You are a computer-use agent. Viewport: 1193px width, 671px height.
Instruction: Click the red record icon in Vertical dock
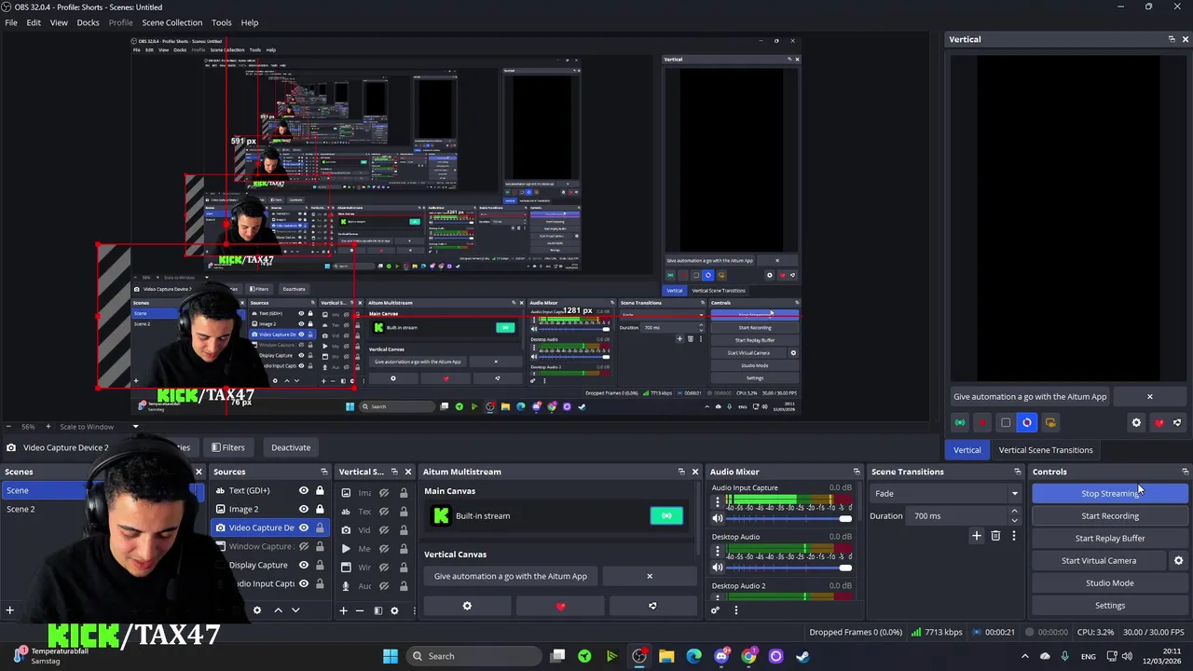(x=982, y=423)
